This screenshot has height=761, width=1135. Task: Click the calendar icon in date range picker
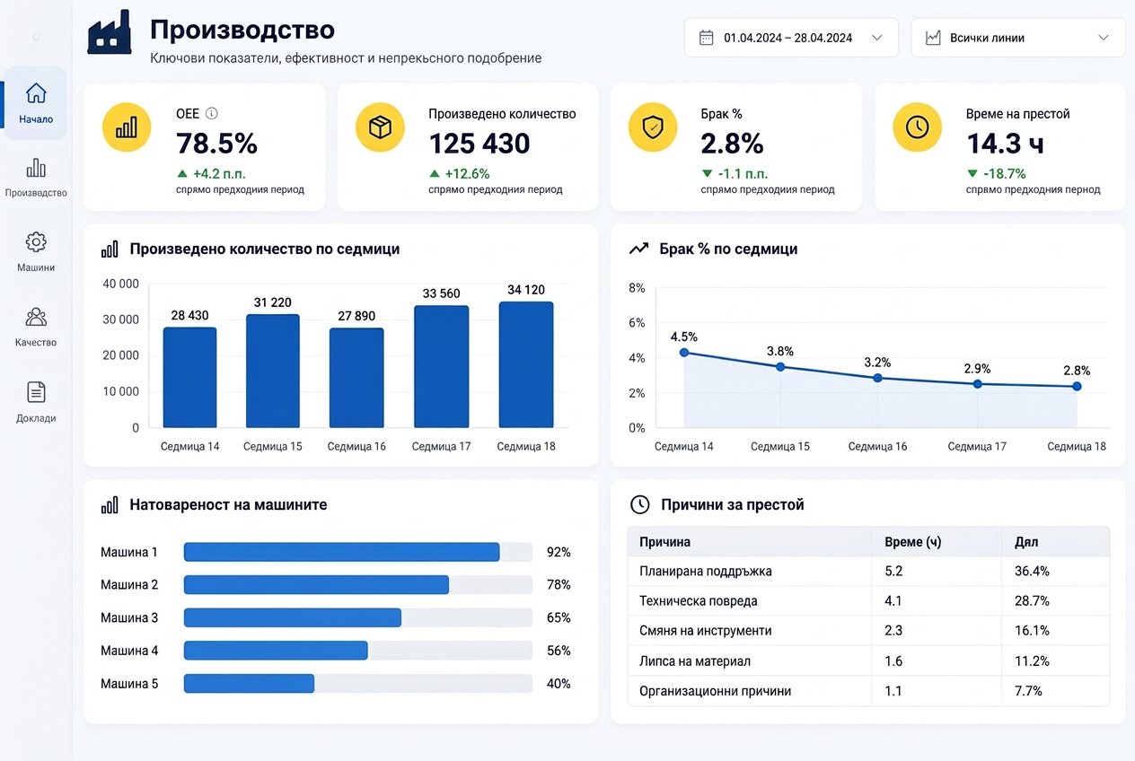[x=707, y=38]
